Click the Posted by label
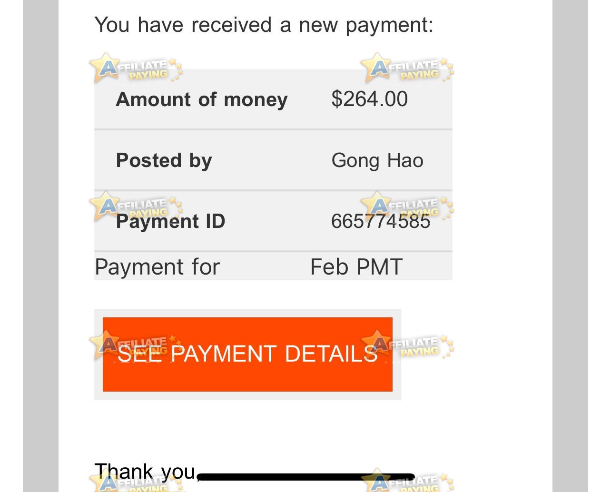The width and height of the screenshot is (611, 492). pos(164,160)
